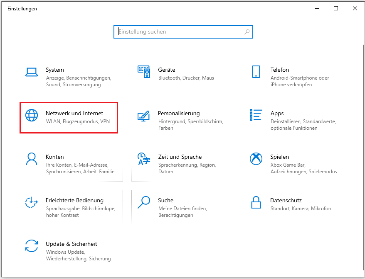The width and height of the screenshot is (365, 279).
Task: Click the Xbox icon for Spielen
Action: (x=256, y=159)
